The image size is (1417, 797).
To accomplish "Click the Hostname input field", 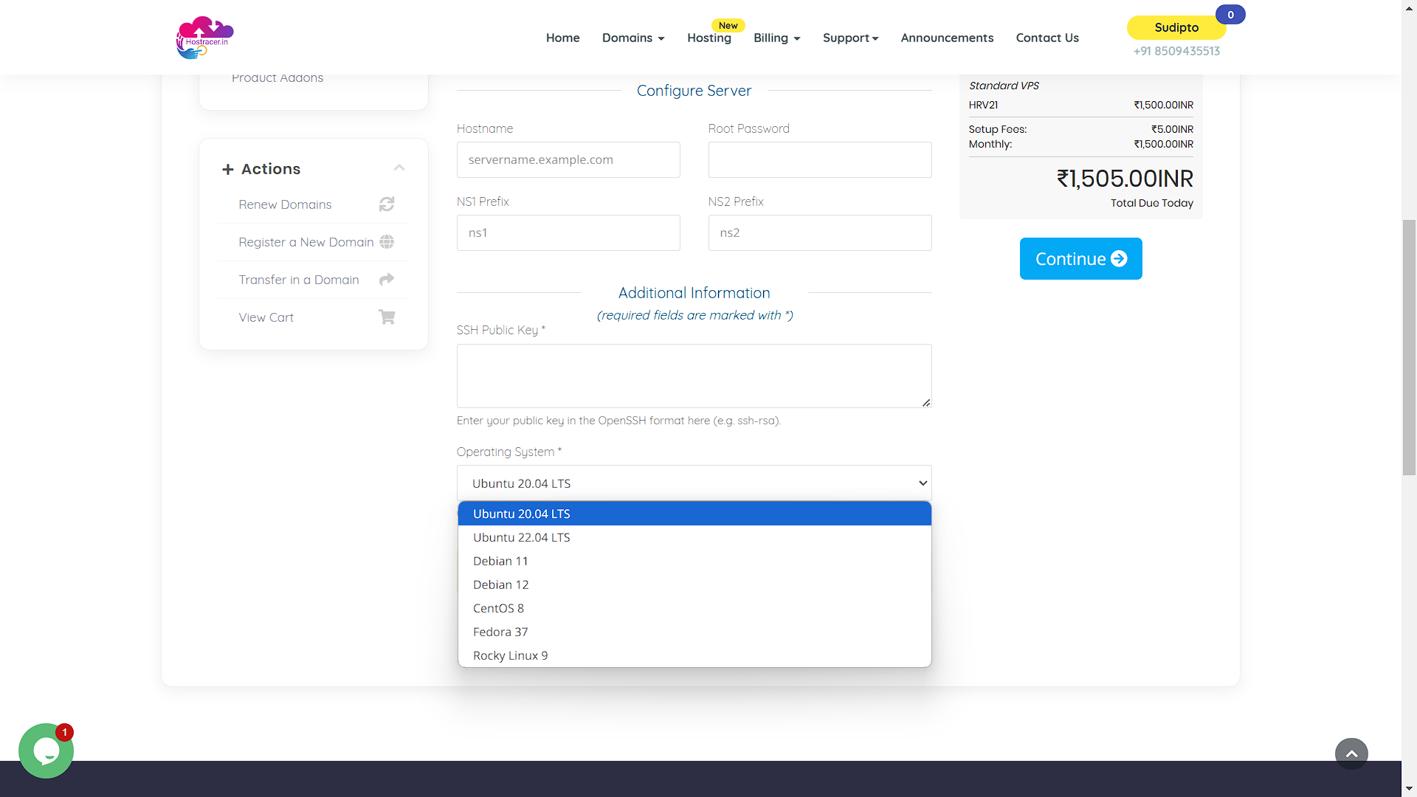I will click(568, 160).
